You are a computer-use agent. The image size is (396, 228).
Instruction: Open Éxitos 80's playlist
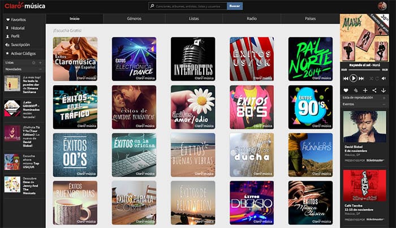tap(252, 107)
